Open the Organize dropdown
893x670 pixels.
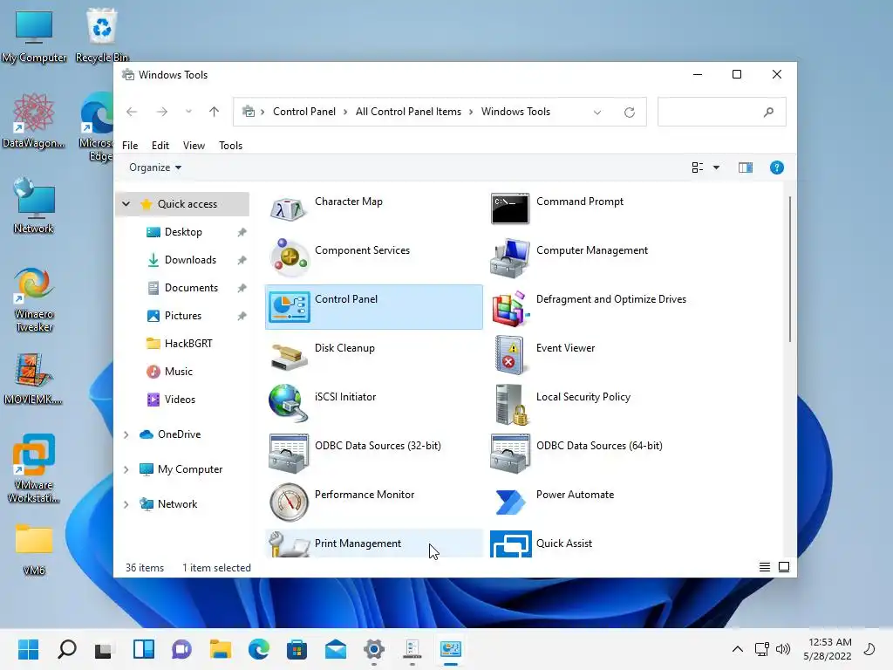click(x=155, y=167)
